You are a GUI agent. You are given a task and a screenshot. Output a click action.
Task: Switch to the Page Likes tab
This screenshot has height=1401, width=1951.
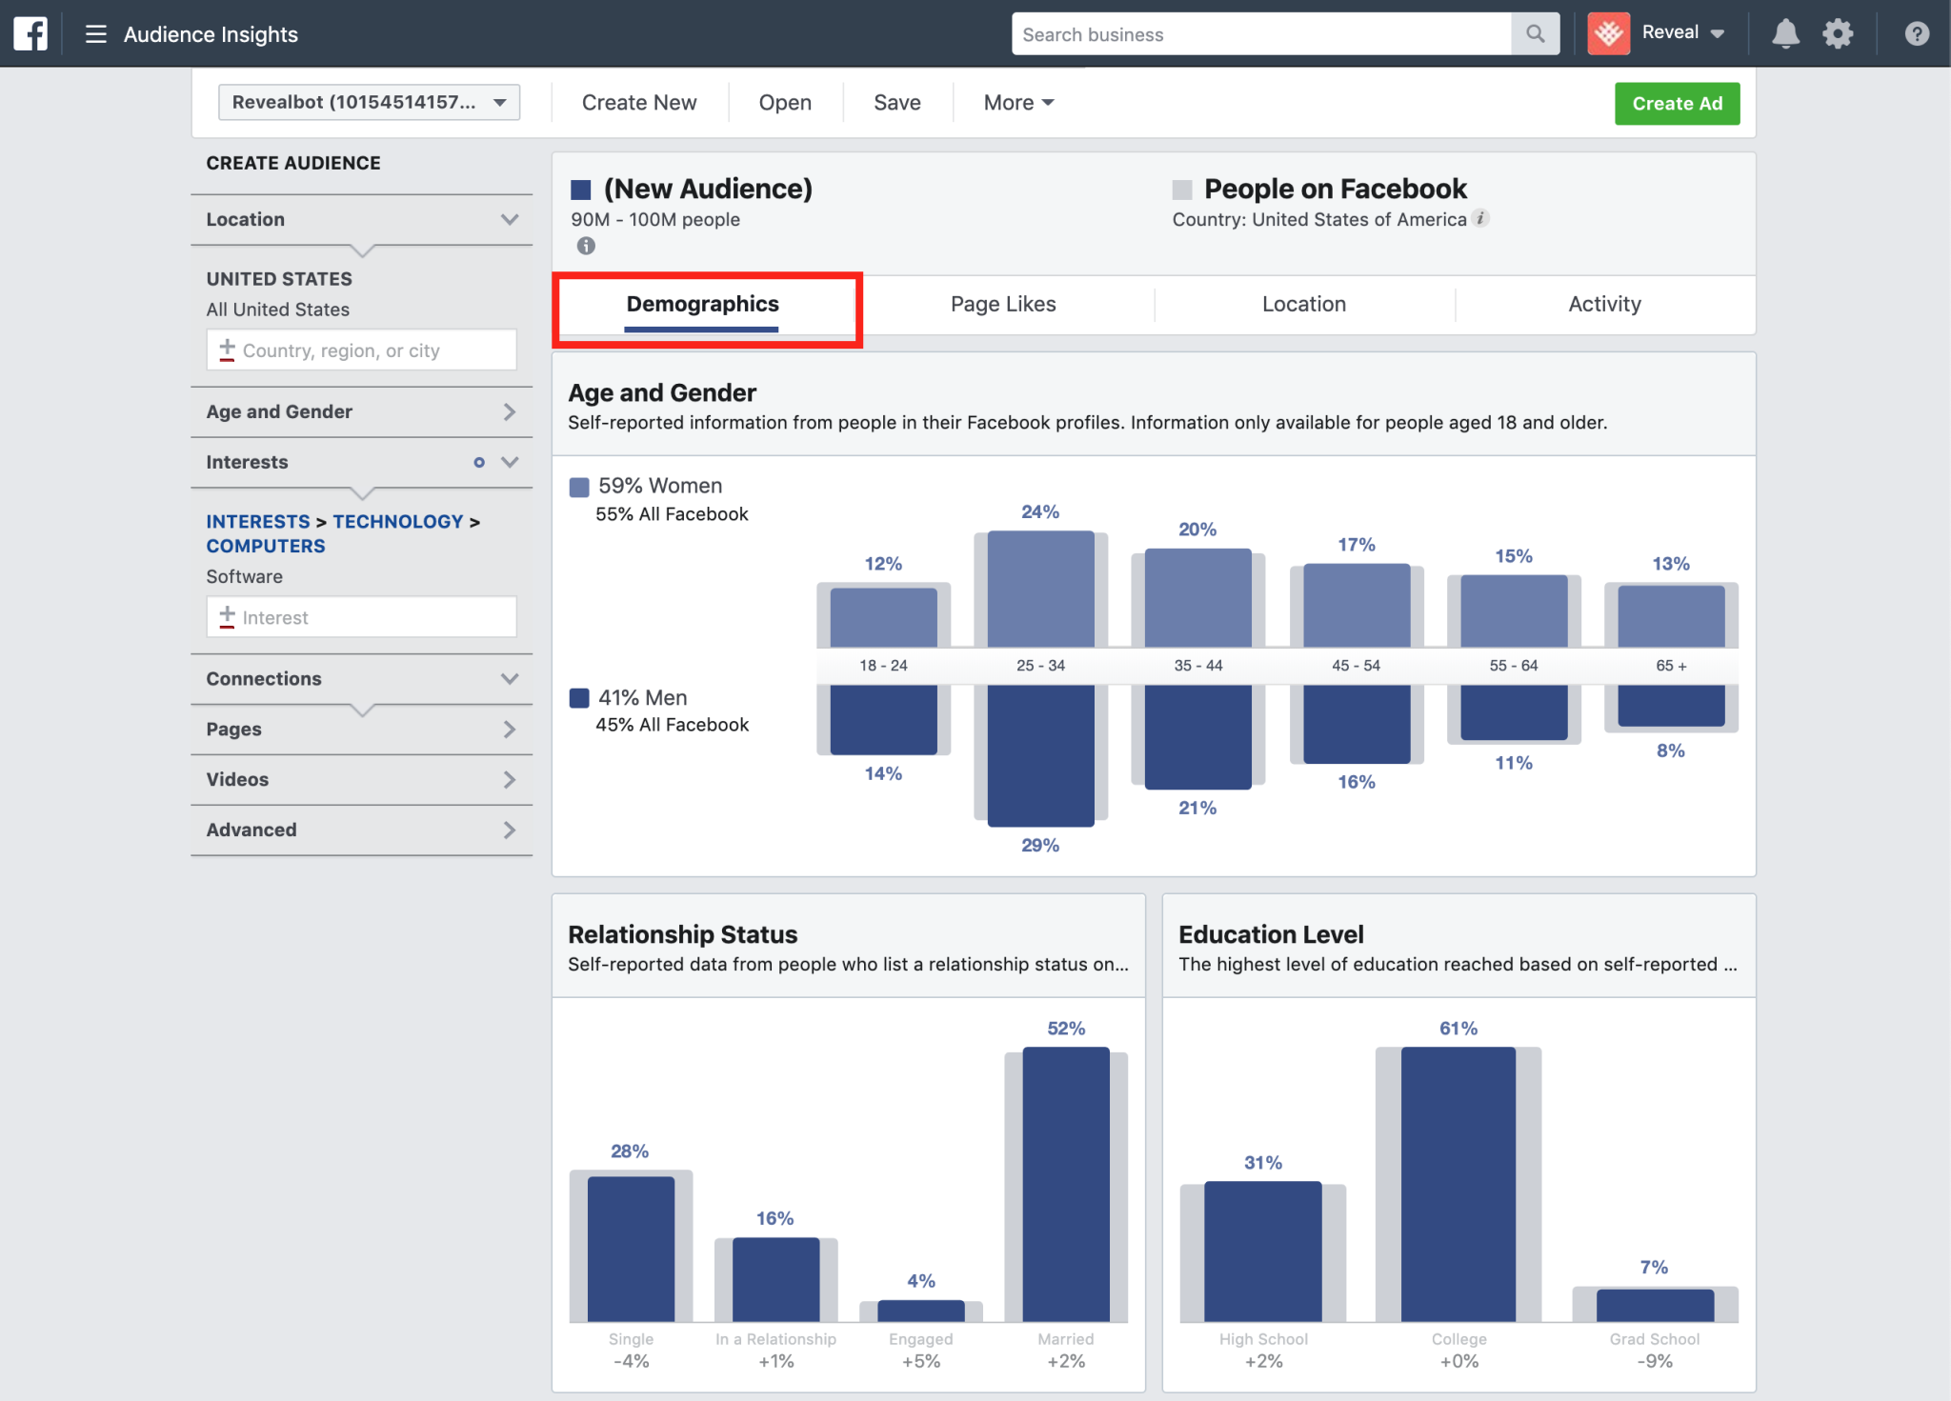[1002, 304]
